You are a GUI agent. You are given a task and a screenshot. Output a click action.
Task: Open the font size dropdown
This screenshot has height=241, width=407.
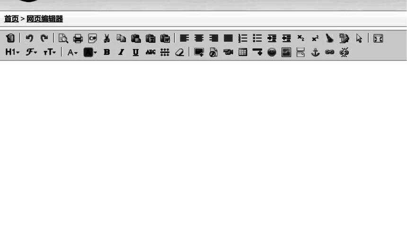click(x=50, y=52)
